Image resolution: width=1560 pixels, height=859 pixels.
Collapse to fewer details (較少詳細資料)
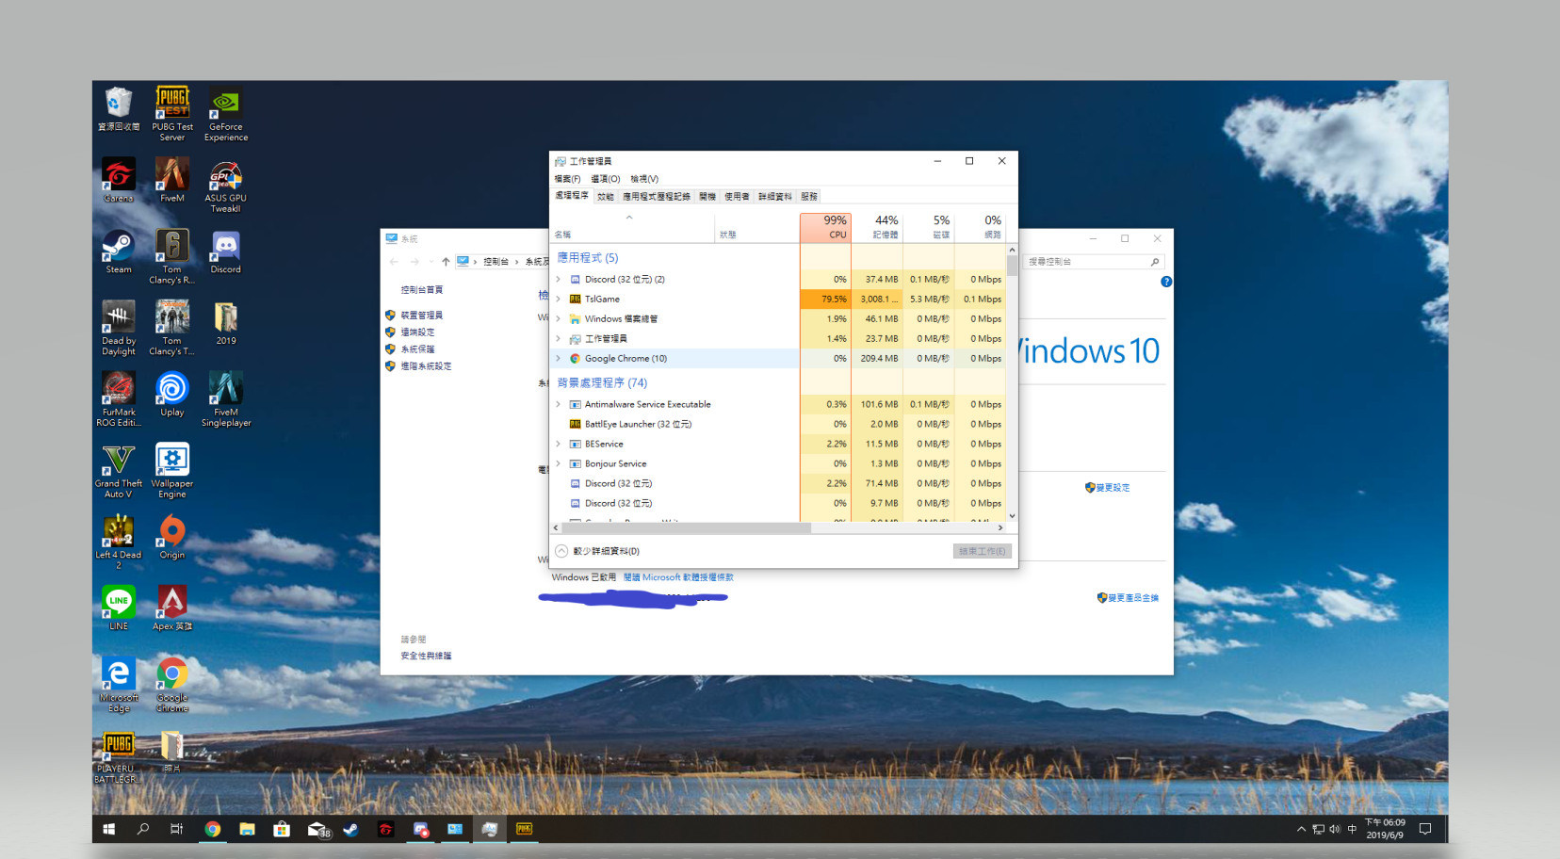tap(598, 551)
